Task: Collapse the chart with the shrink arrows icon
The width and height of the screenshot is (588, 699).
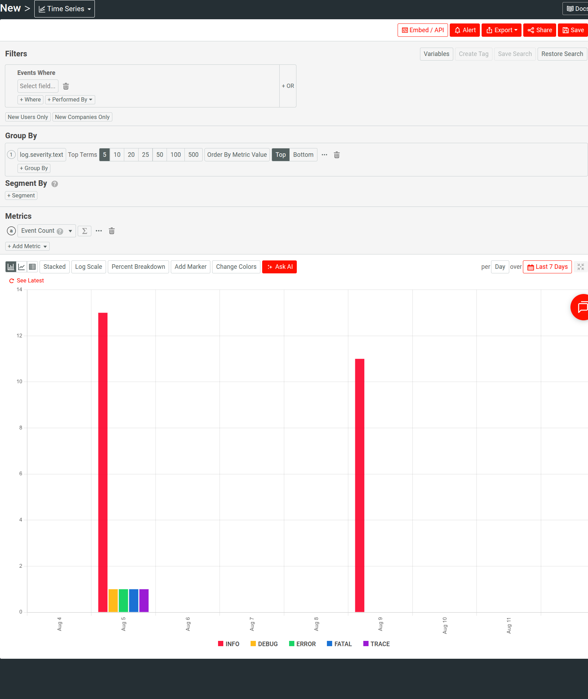Action: pos(581,267)
